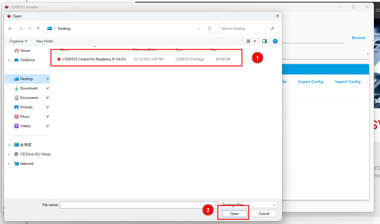Expand the address bar history dropdown

pyautogui.click(x=199, y=29)
